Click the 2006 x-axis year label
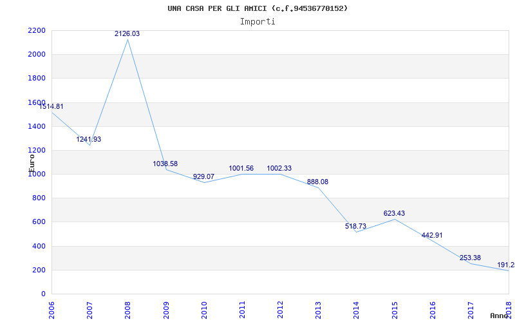515x322 pixels. pyautogui.click(x=51, y=310)
